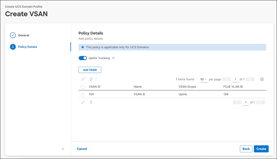The height and width of the screenshot is (159, 277).
Task: Collapse the left step panel using the chevron
Action: coord(63,149)
